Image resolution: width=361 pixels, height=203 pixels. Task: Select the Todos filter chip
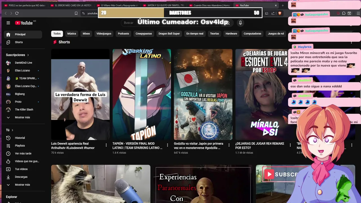[57, 34]
